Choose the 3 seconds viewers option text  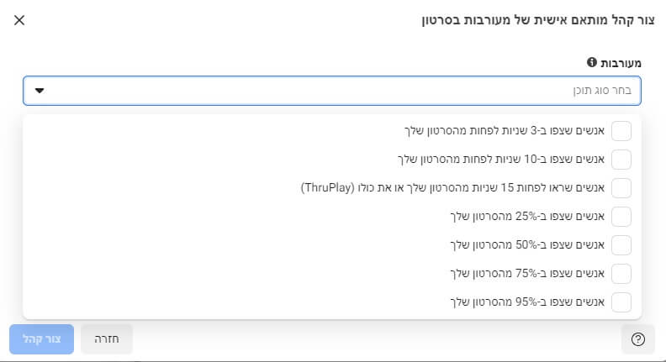click(502, 131)
